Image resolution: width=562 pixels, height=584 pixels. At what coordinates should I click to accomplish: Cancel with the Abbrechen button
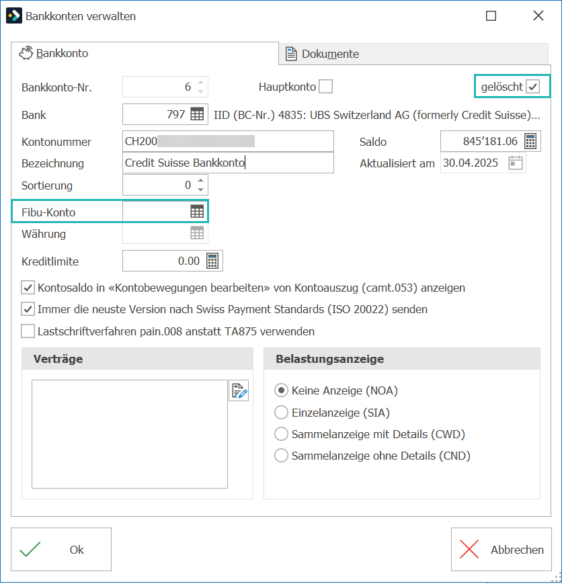tap(501, 549)
